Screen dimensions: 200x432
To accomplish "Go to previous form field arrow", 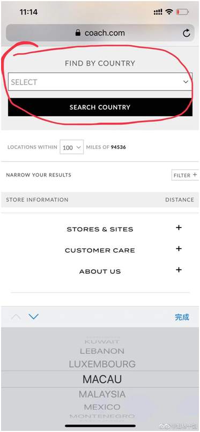I will pos(16,317).
